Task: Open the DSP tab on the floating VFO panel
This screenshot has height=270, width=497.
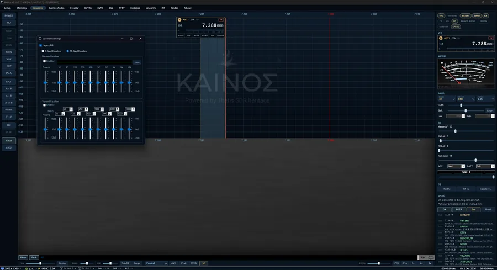Action: tap(188, 35)
